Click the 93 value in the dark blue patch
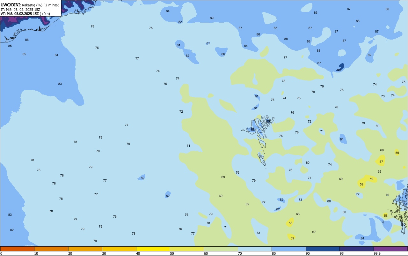This screenshot has width=408, height=256. tap(339, 70)
